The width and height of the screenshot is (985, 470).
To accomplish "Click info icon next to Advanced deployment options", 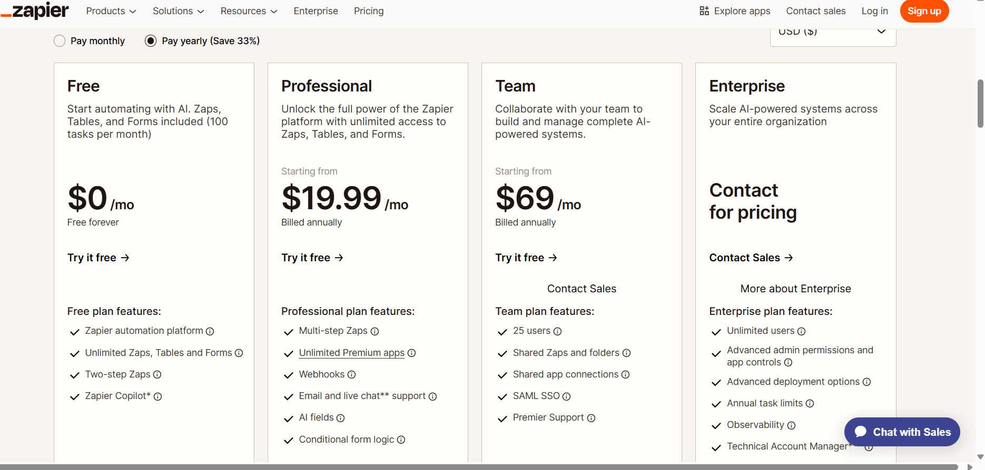I will tap(866, 382).
